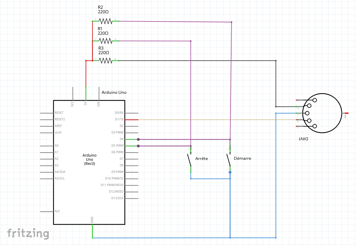Viewport: 356px width, 245px height.
Task: Select the R1 resistor symbol
Action: point(105,41)
